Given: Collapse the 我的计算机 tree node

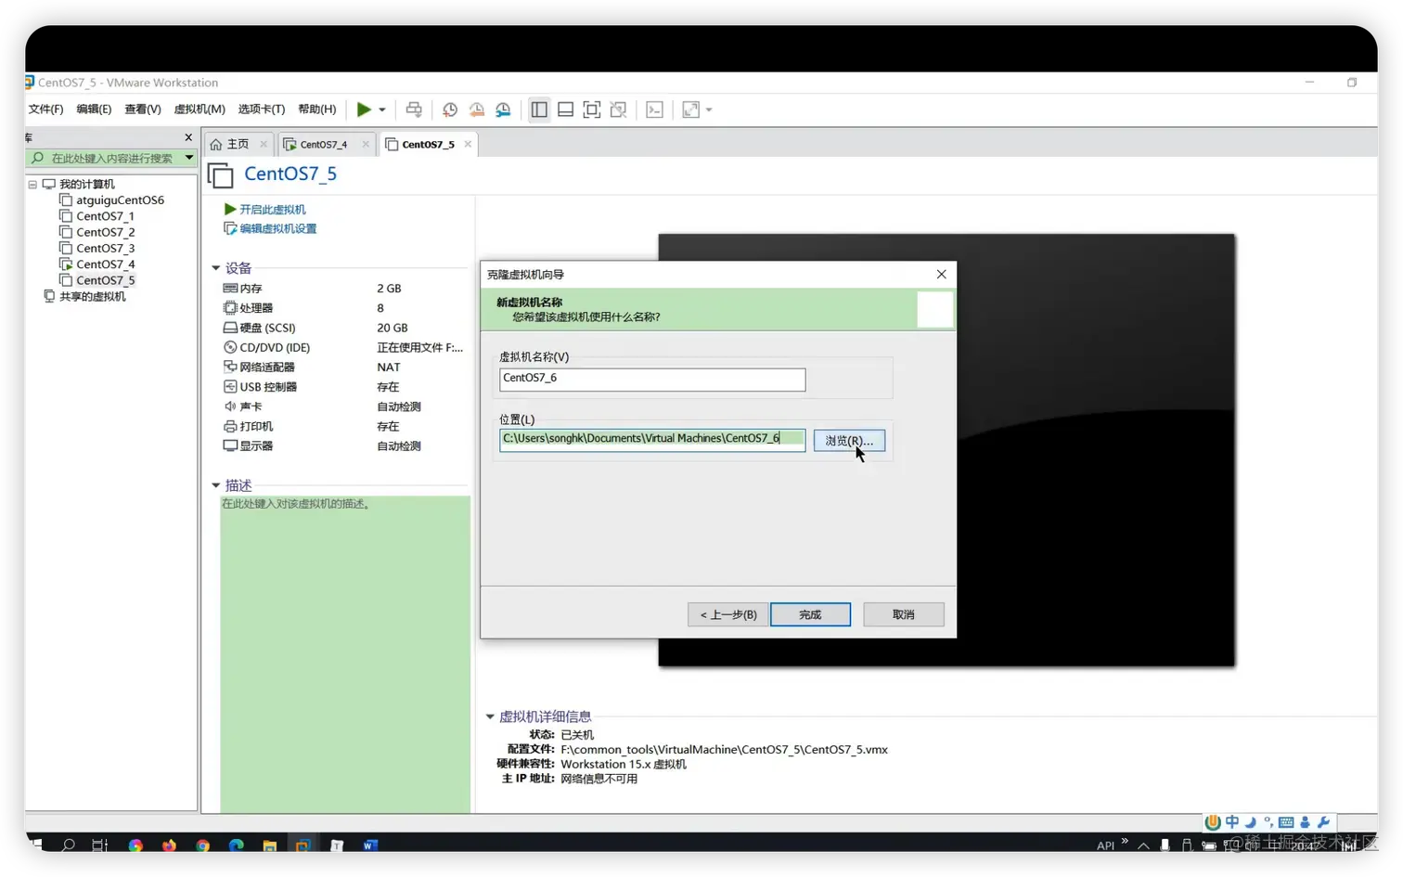Looking at the screenshot, I should click(32, 184).
